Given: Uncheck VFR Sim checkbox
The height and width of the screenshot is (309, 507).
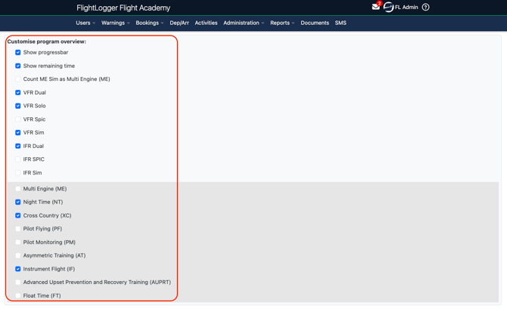Looking at the screenshot, I should coord(18,133).
